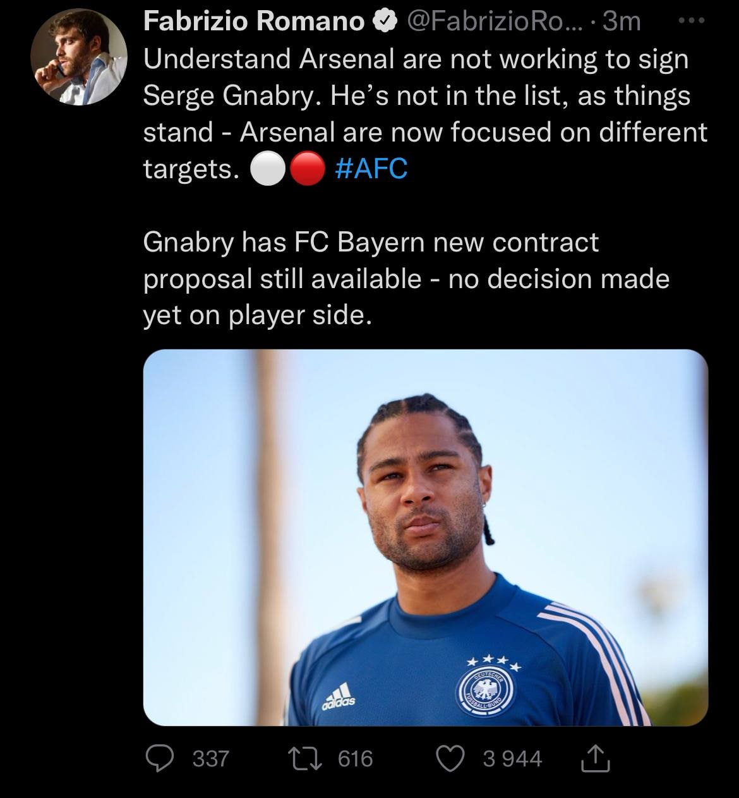Screen dimensions: 739x798
Task: Click the paragraph about Bayern contract proposal
Action: 404,279
